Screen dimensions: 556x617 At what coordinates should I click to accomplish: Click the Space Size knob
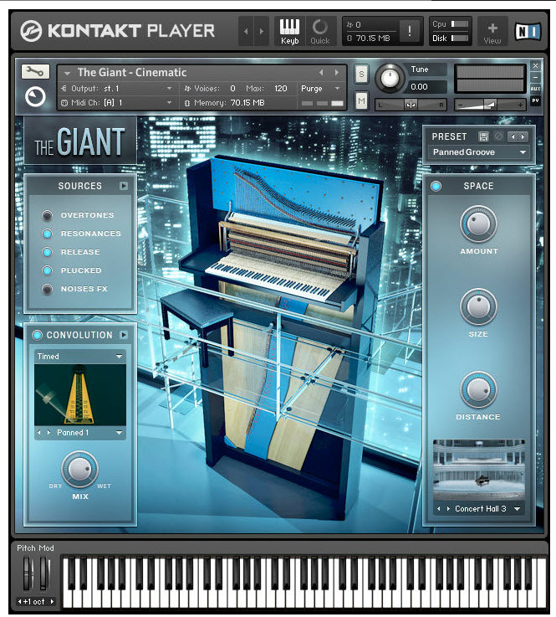[x=478, y=307]
